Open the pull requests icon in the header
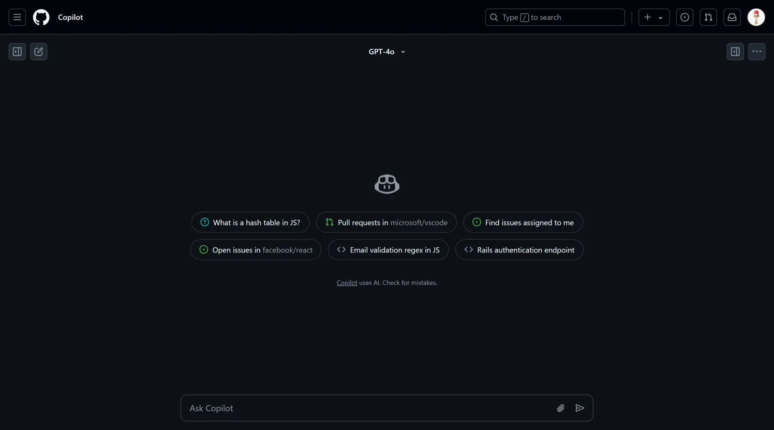 708,17
